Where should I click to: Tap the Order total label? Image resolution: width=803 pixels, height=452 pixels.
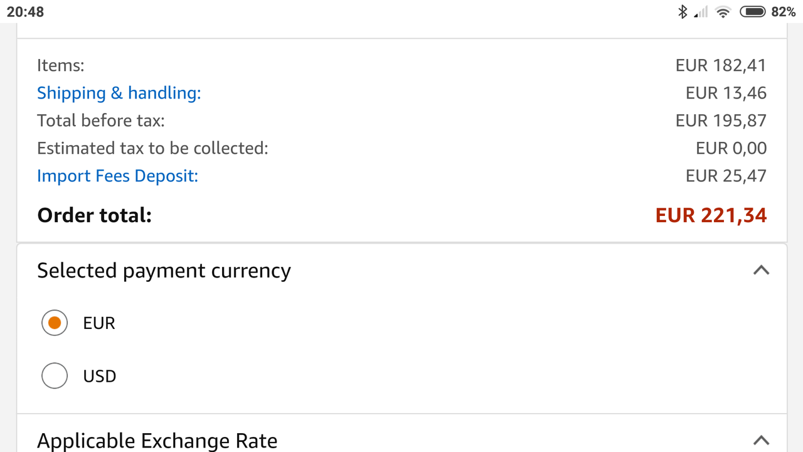point(95,215)
